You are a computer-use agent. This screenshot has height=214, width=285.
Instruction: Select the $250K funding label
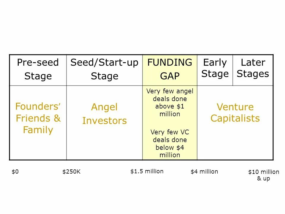(x=72, y=171)
